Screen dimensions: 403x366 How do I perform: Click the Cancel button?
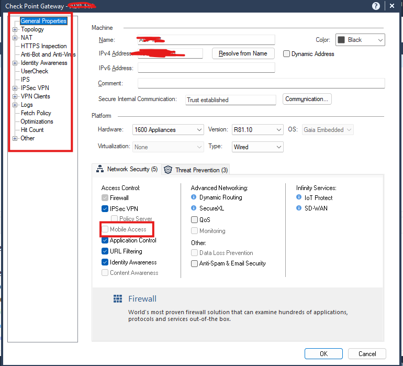point(367,353)
